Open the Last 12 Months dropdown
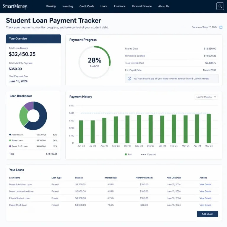The image size is (227, 227). coord(206,97)
